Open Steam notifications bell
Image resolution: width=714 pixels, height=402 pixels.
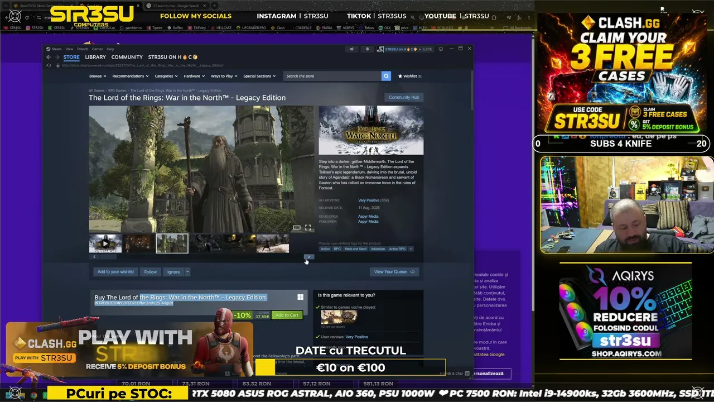[367, 49]
